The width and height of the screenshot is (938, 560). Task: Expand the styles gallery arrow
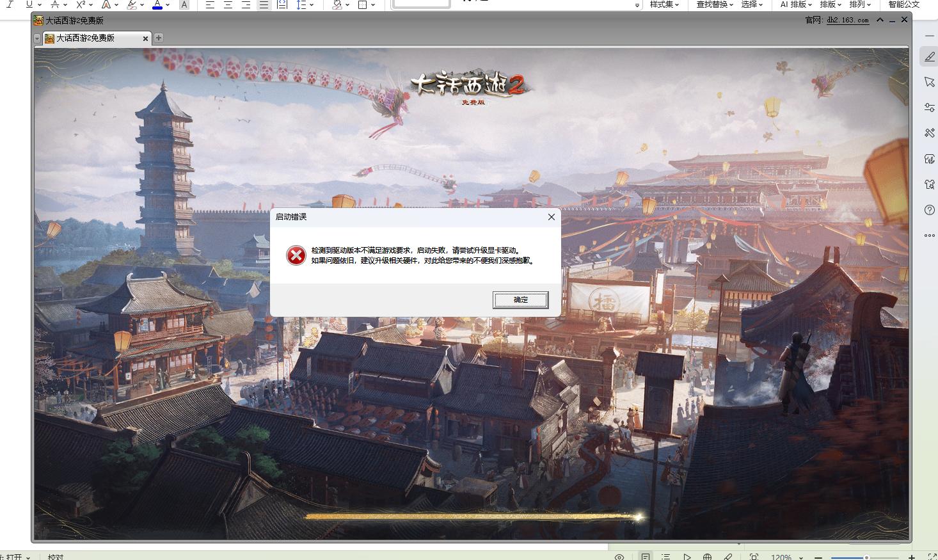[x=637, y=5]
